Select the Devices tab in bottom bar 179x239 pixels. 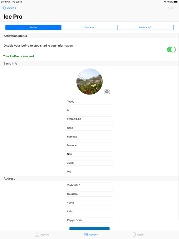[x=91, y=235]
